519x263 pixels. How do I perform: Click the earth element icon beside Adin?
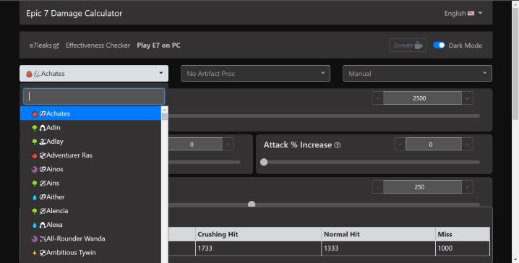coord(35,128)
